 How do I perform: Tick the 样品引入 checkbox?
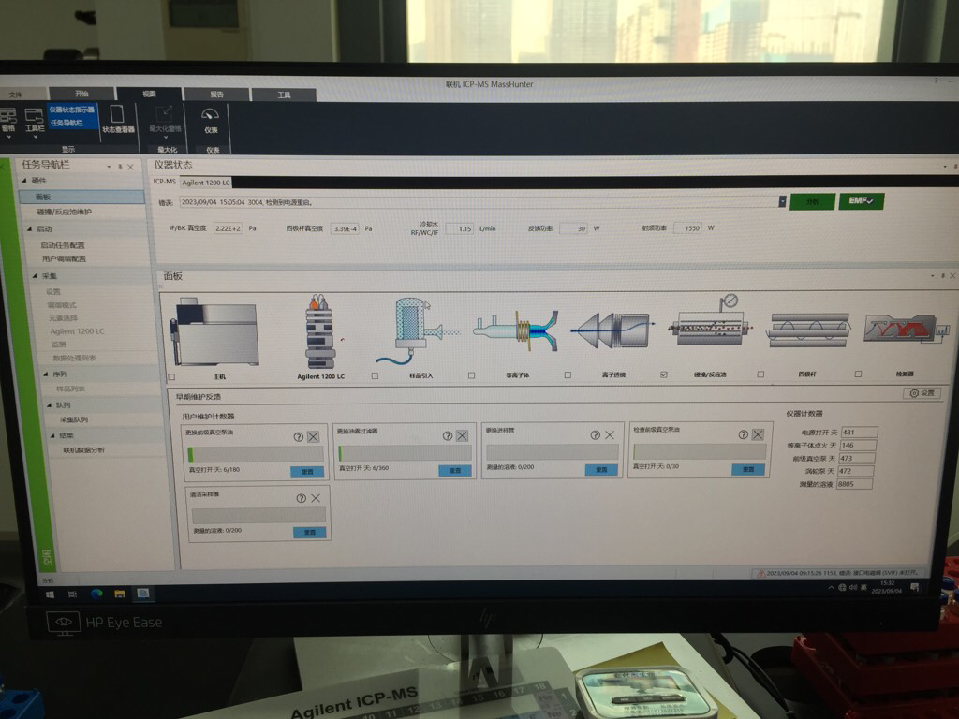pyautogui.click(x=375, y=376)
